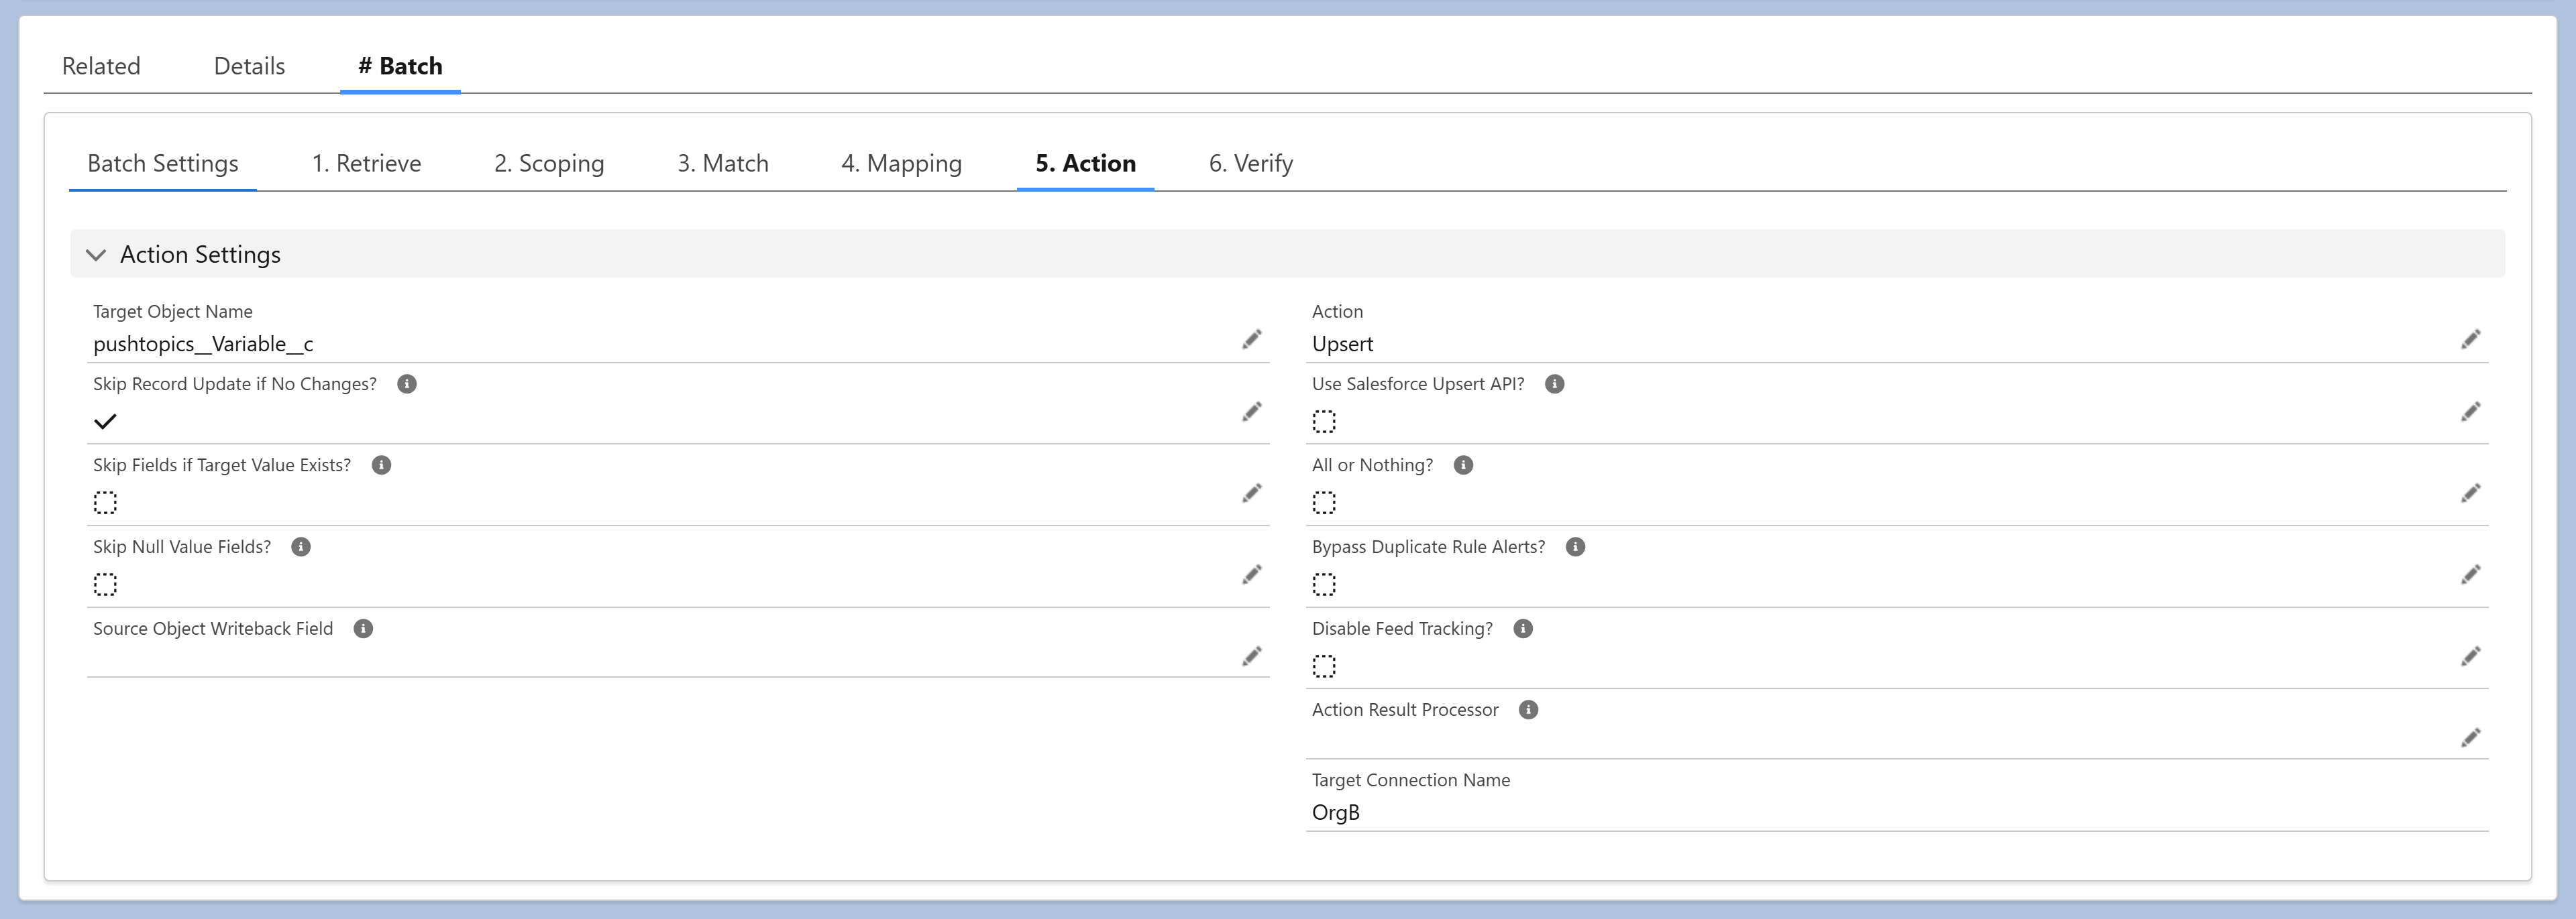The image size is (2576, 919).
Task: Show help icon for Skip Null Value Fields
Action: coord(301,548)
